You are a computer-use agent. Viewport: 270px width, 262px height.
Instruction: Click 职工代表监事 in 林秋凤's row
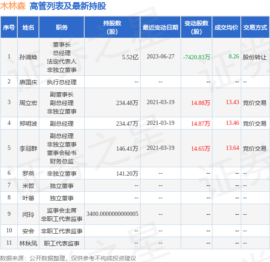[62, 243]
